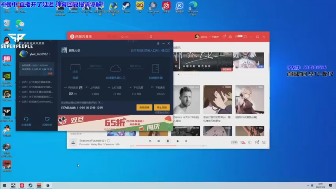
Task: Switch NetEase Cloud Music to mini mode
Action: (x=245, y=37)
